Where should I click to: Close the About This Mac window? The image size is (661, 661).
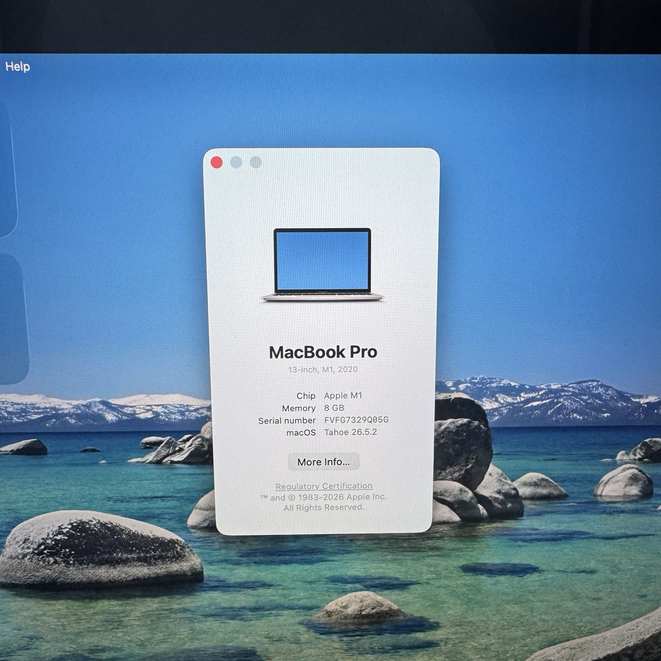click(216, 162)
